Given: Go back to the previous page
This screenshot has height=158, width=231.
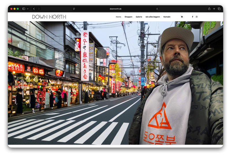Looking at the screenshot, I should coord(34,9).
